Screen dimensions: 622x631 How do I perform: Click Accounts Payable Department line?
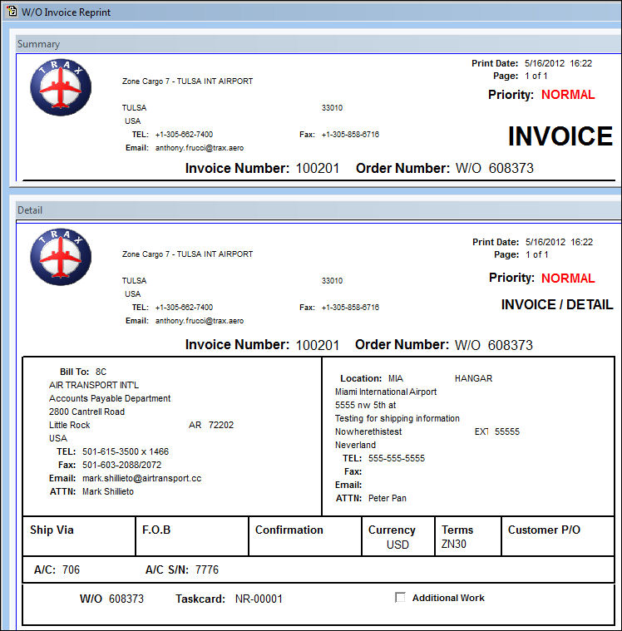pos(110,398)
